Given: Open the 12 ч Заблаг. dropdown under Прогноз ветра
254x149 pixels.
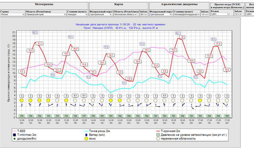Looking at the screenshot, I should coord(238,14).
